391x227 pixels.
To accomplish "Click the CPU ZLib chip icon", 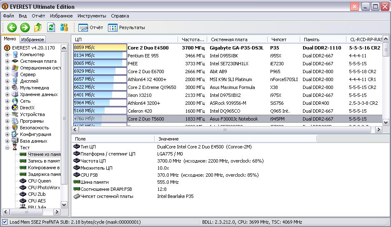I will (x=23, y=194).
